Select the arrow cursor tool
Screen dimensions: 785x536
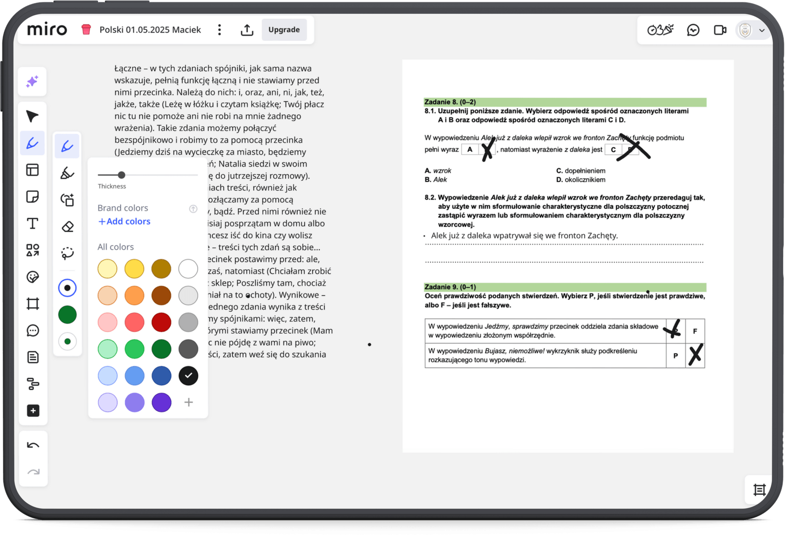32,116
